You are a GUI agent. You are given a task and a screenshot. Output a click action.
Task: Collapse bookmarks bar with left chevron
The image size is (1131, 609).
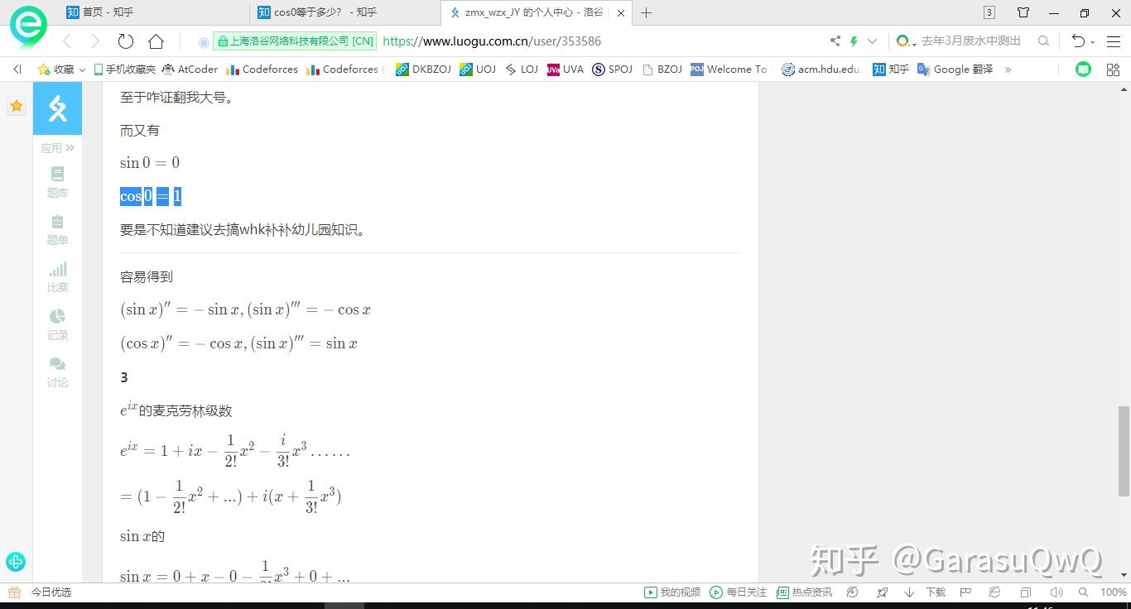coord(17,70)
